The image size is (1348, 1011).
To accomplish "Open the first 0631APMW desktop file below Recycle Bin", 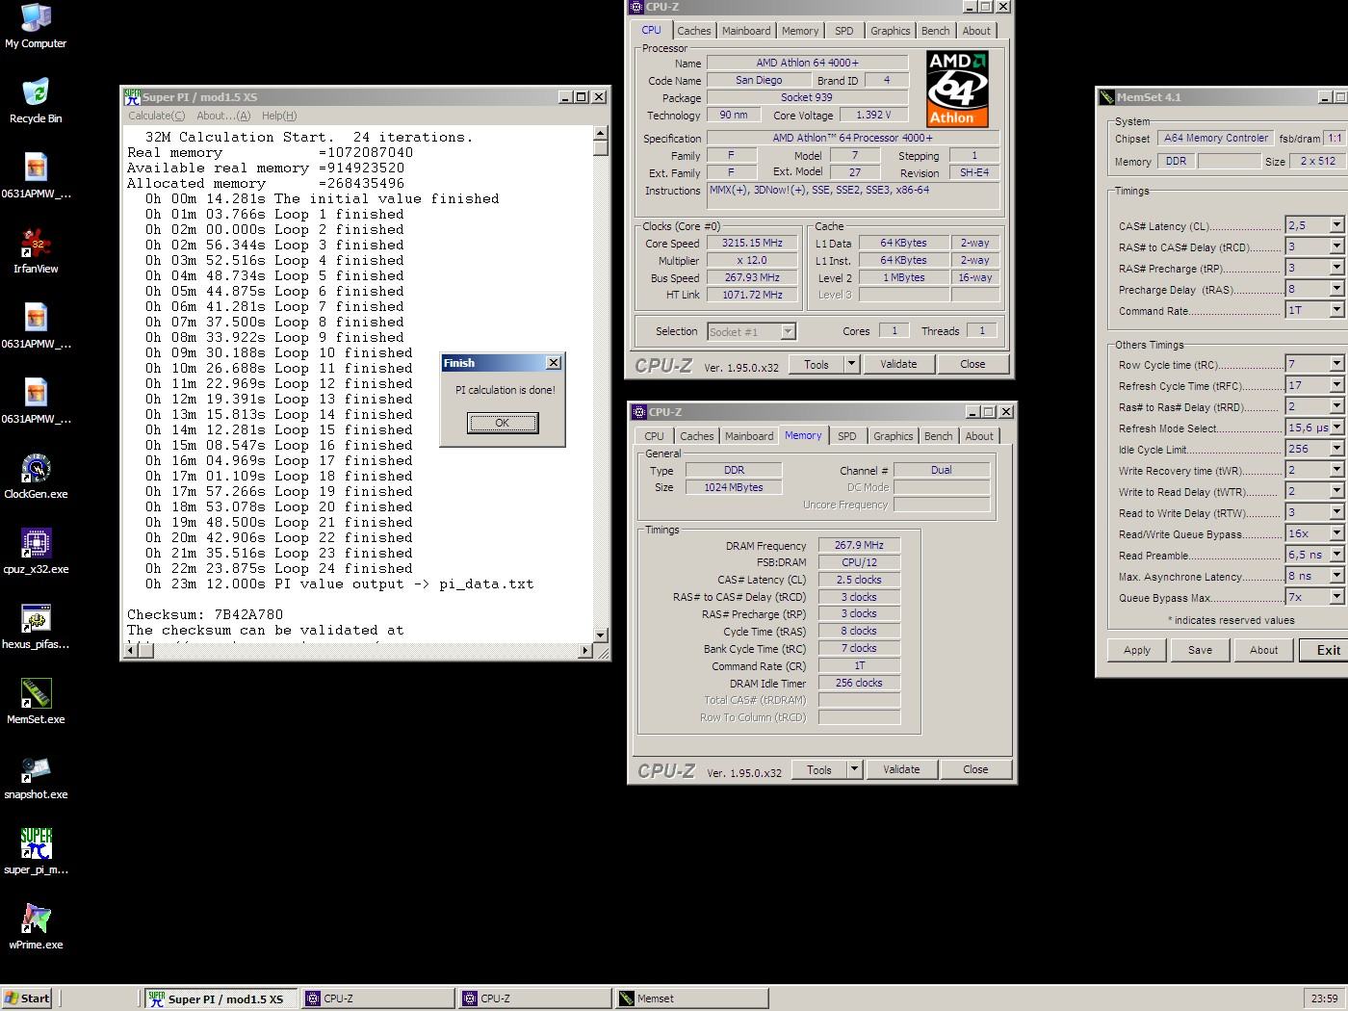I will pos(36,176).
